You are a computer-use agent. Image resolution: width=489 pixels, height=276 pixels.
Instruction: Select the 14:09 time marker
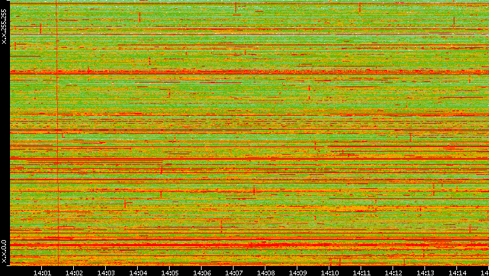298,271
